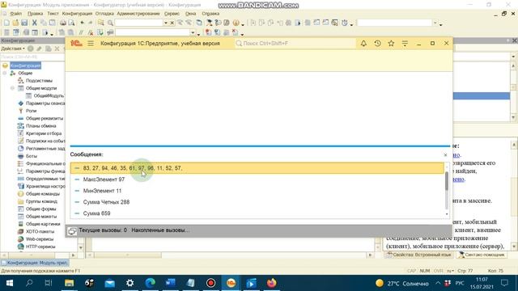Select the message row Сумма Четных 288
The width and height of the screenshot is (518, 291).
(x=257, y=202)
